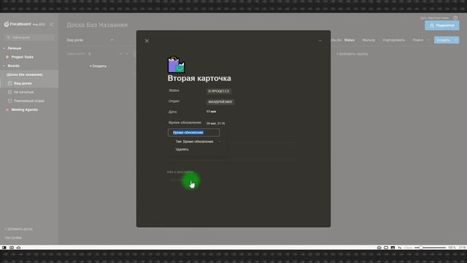Open Настройки at sidebar bottom

[x=13, y=237]
